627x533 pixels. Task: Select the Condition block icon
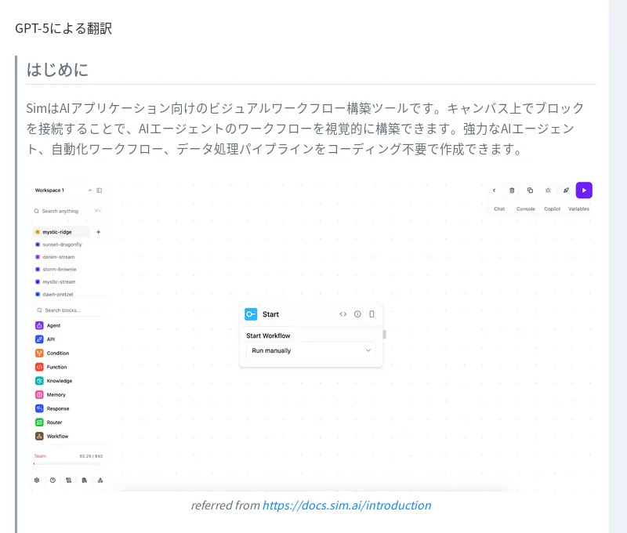(39, 353)
